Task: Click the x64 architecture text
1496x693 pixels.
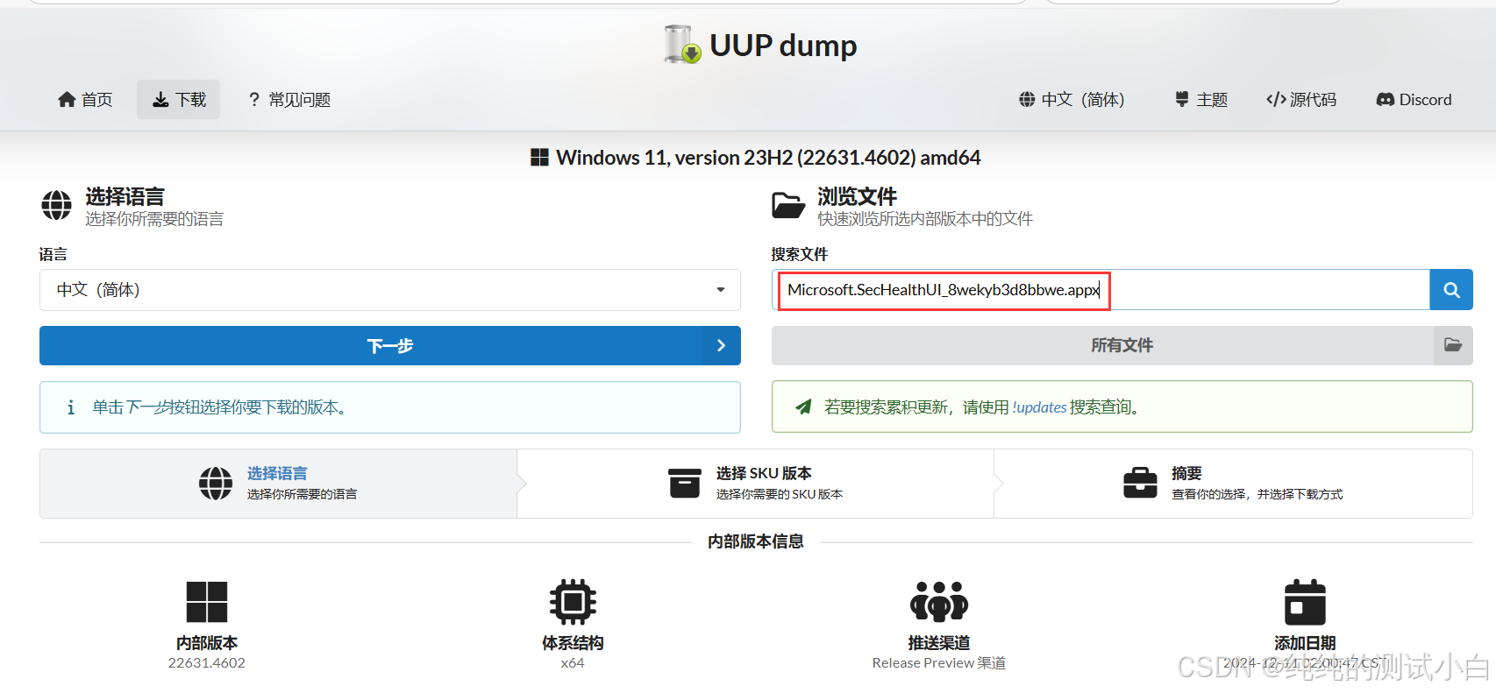Action: [573, 663]
